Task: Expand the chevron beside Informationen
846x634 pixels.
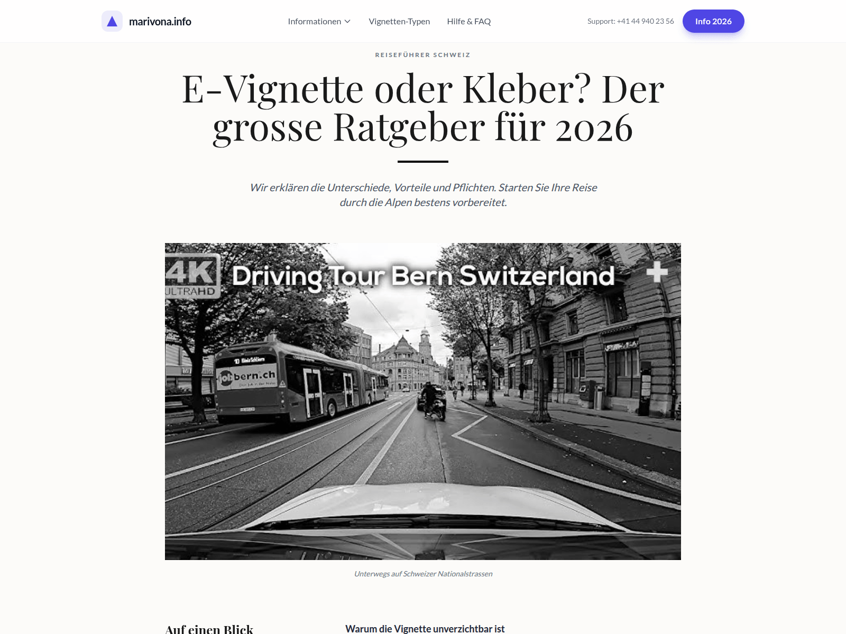Action: click(347, 22)
